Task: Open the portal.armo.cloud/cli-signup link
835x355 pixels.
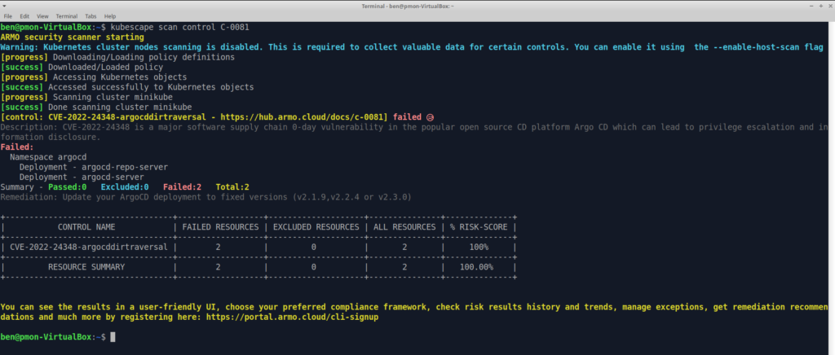Action: tap(293, 318)
